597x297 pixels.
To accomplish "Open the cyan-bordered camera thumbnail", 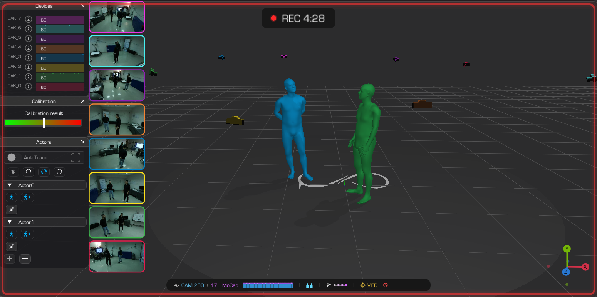I will tap(117, 51).
